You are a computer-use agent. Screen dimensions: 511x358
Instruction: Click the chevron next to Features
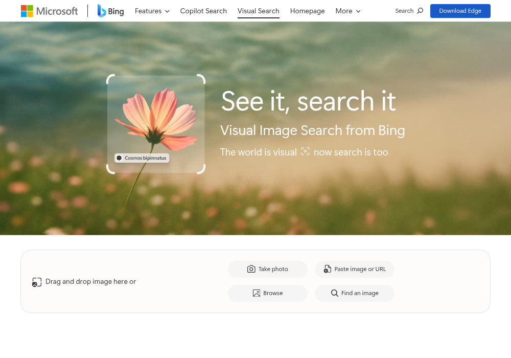pos(167,11)
